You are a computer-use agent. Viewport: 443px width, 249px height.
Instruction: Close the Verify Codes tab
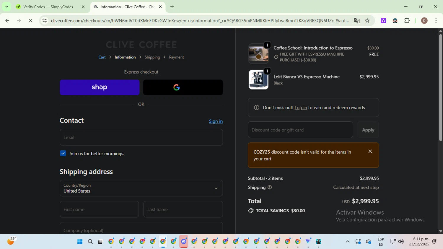[83, 6]
